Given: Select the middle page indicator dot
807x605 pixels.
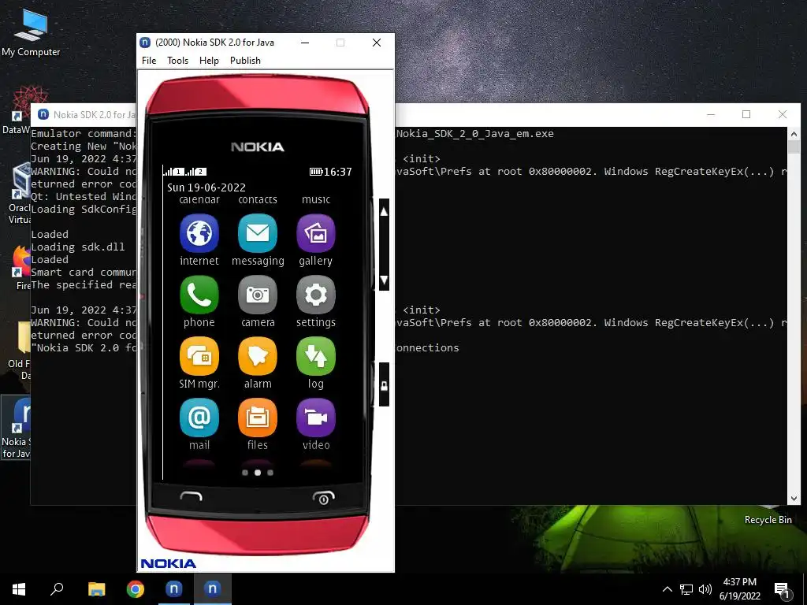Looking at the screenshot, I should pyautogui.click(x=258, y=473).
